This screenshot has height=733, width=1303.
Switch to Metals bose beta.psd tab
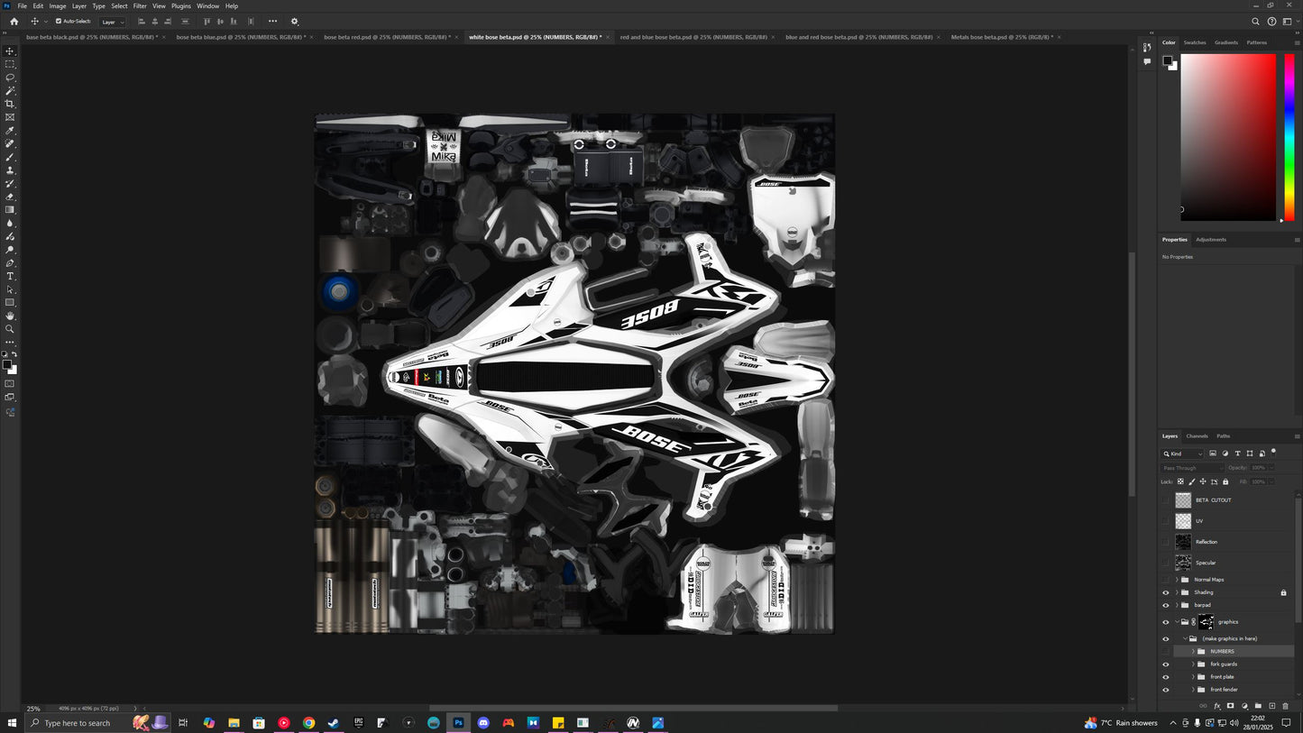click(x=1002, y=37)
